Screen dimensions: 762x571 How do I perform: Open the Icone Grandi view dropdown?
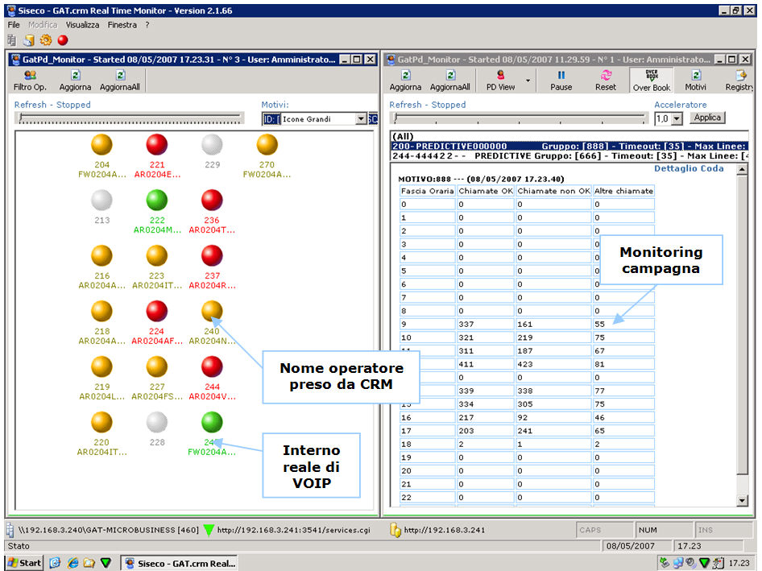(x=361, y=119)
